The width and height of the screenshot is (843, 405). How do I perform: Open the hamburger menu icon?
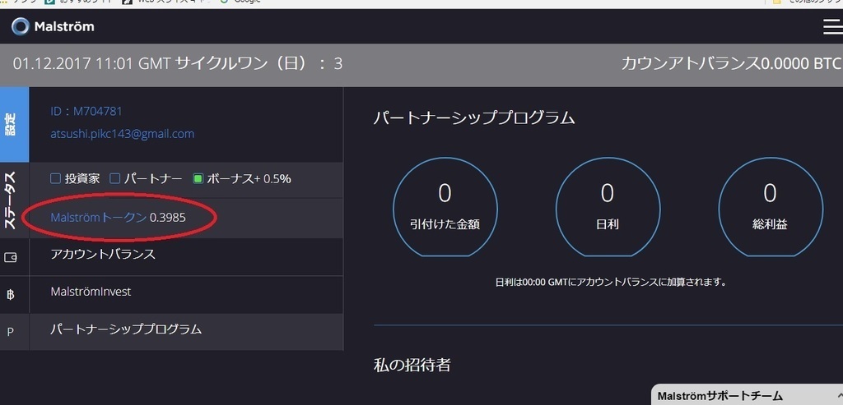coord(833,26)
